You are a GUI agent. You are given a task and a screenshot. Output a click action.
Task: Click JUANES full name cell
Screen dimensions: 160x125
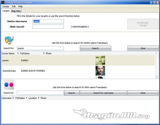coord(25,60)
